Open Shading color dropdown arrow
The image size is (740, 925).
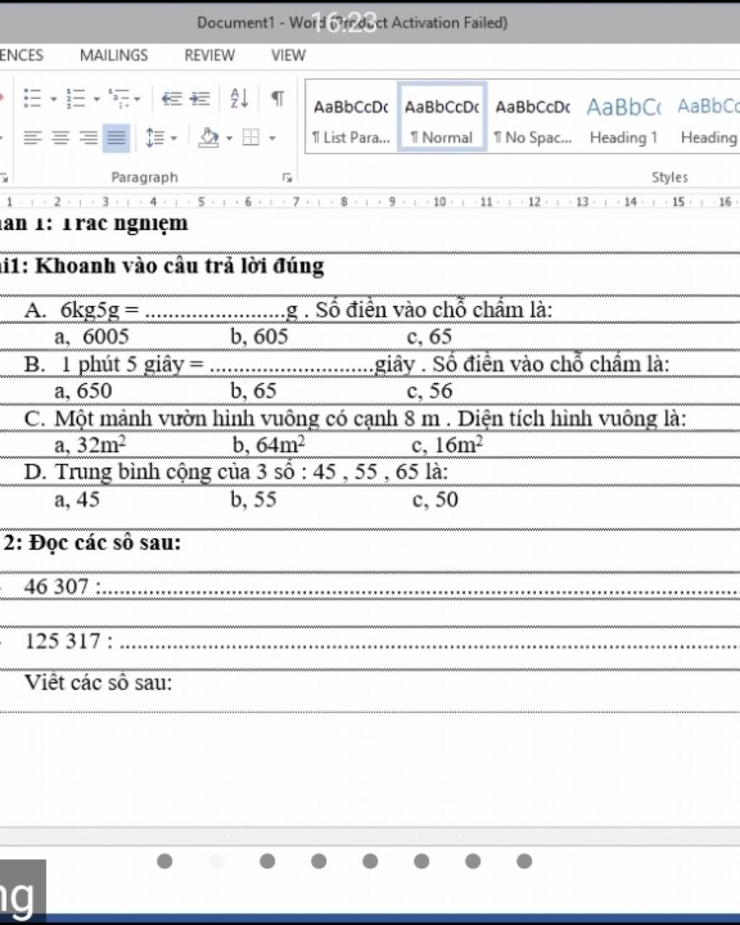point(229,138)
